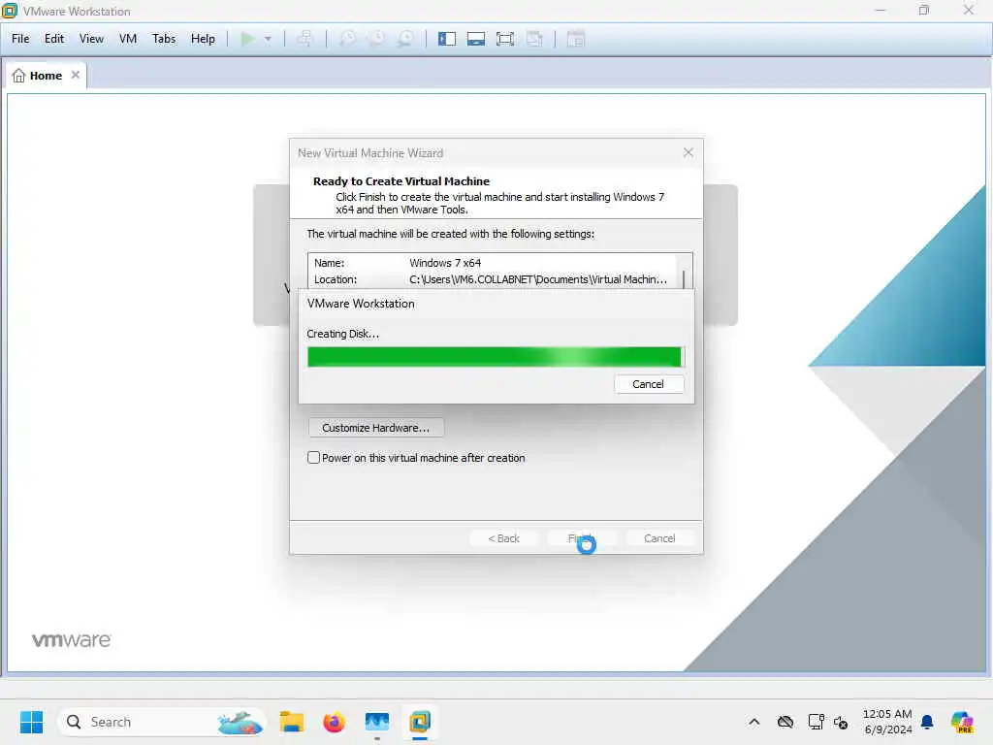Click the Send Ctrl+Alt+Del toolbar icon
993x745 pixels.
[x=304, y=39]
